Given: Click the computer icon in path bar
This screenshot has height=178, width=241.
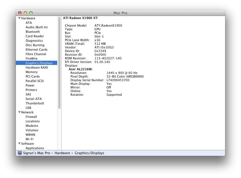Looking at the screenshot, I should [x=20, y=153].
